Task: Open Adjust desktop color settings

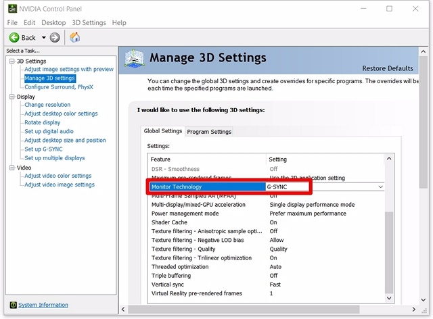Action: point(61,114)
